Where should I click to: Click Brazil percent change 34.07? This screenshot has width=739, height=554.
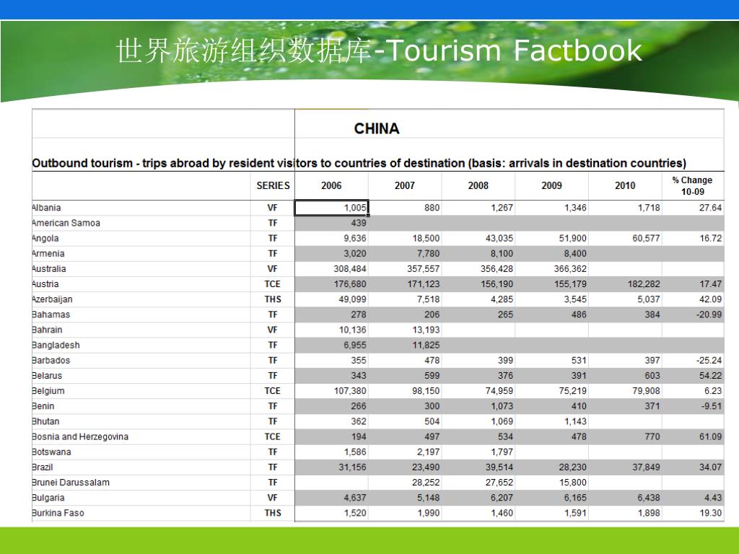710,467
